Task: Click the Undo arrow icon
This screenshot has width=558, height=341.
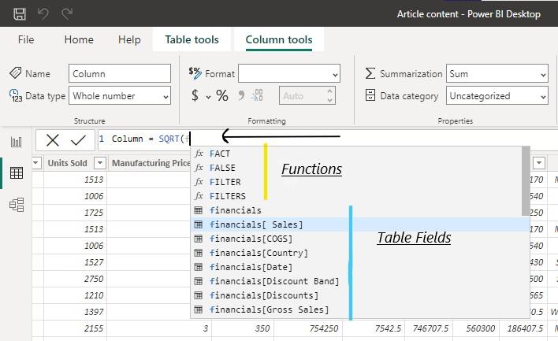Action: pyautogui.click(x=44, y=13)
